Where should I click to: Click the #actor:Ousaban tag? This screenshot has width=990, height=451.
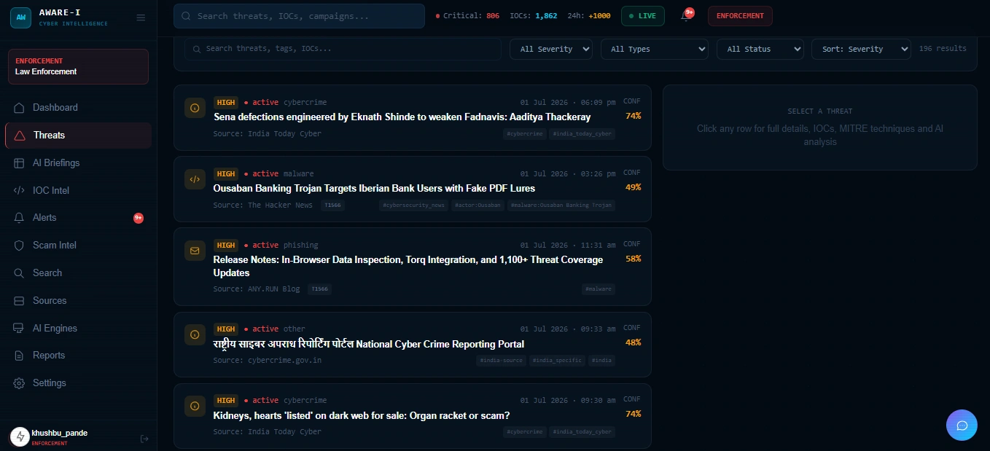pyautogui.click(x=478, y=205)
